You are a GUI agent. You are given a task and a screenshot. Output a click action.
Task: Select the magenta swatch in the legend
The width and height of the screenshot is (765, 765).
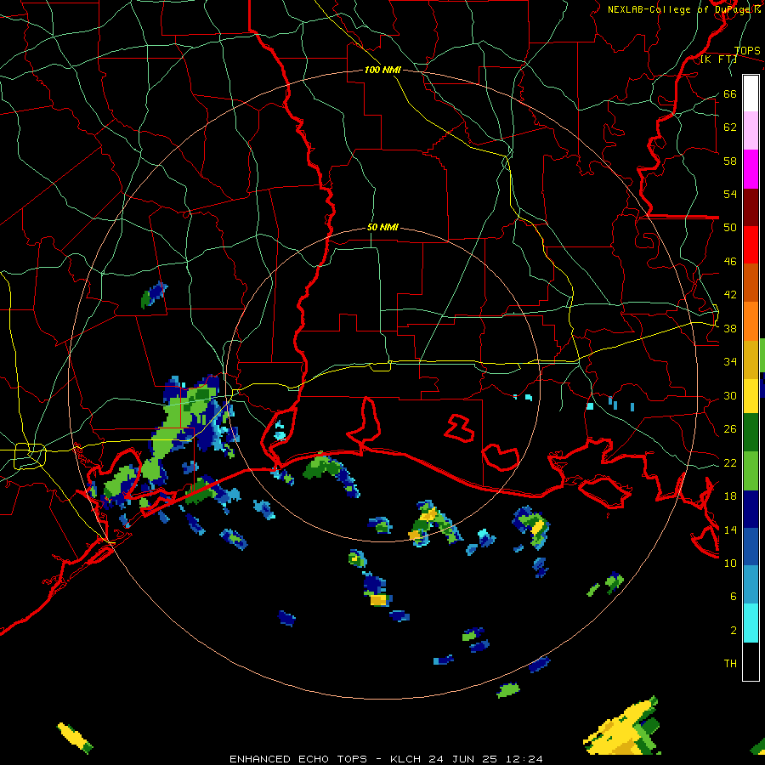tap(751, 169)
